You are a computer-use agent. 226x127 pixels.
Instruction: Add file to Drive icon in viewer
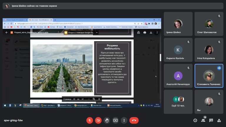[x=139, y=33]
